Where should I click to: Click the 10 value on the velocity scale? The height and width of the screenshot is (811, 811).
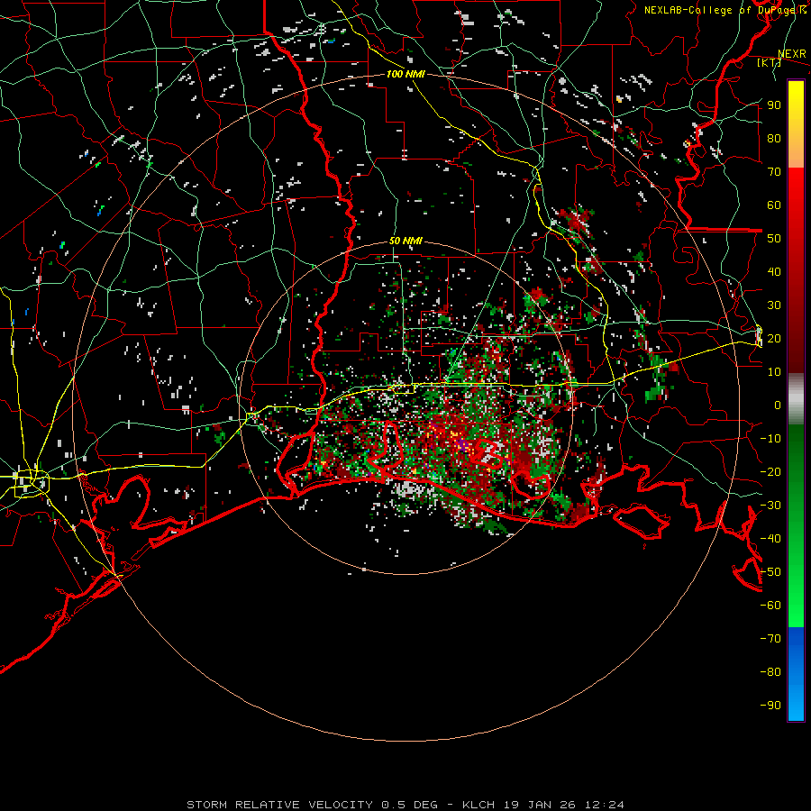[774, 372]
